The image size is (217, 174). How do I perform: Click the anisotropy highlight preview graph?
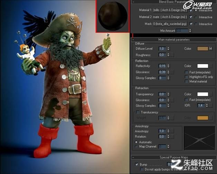point(199,138)
